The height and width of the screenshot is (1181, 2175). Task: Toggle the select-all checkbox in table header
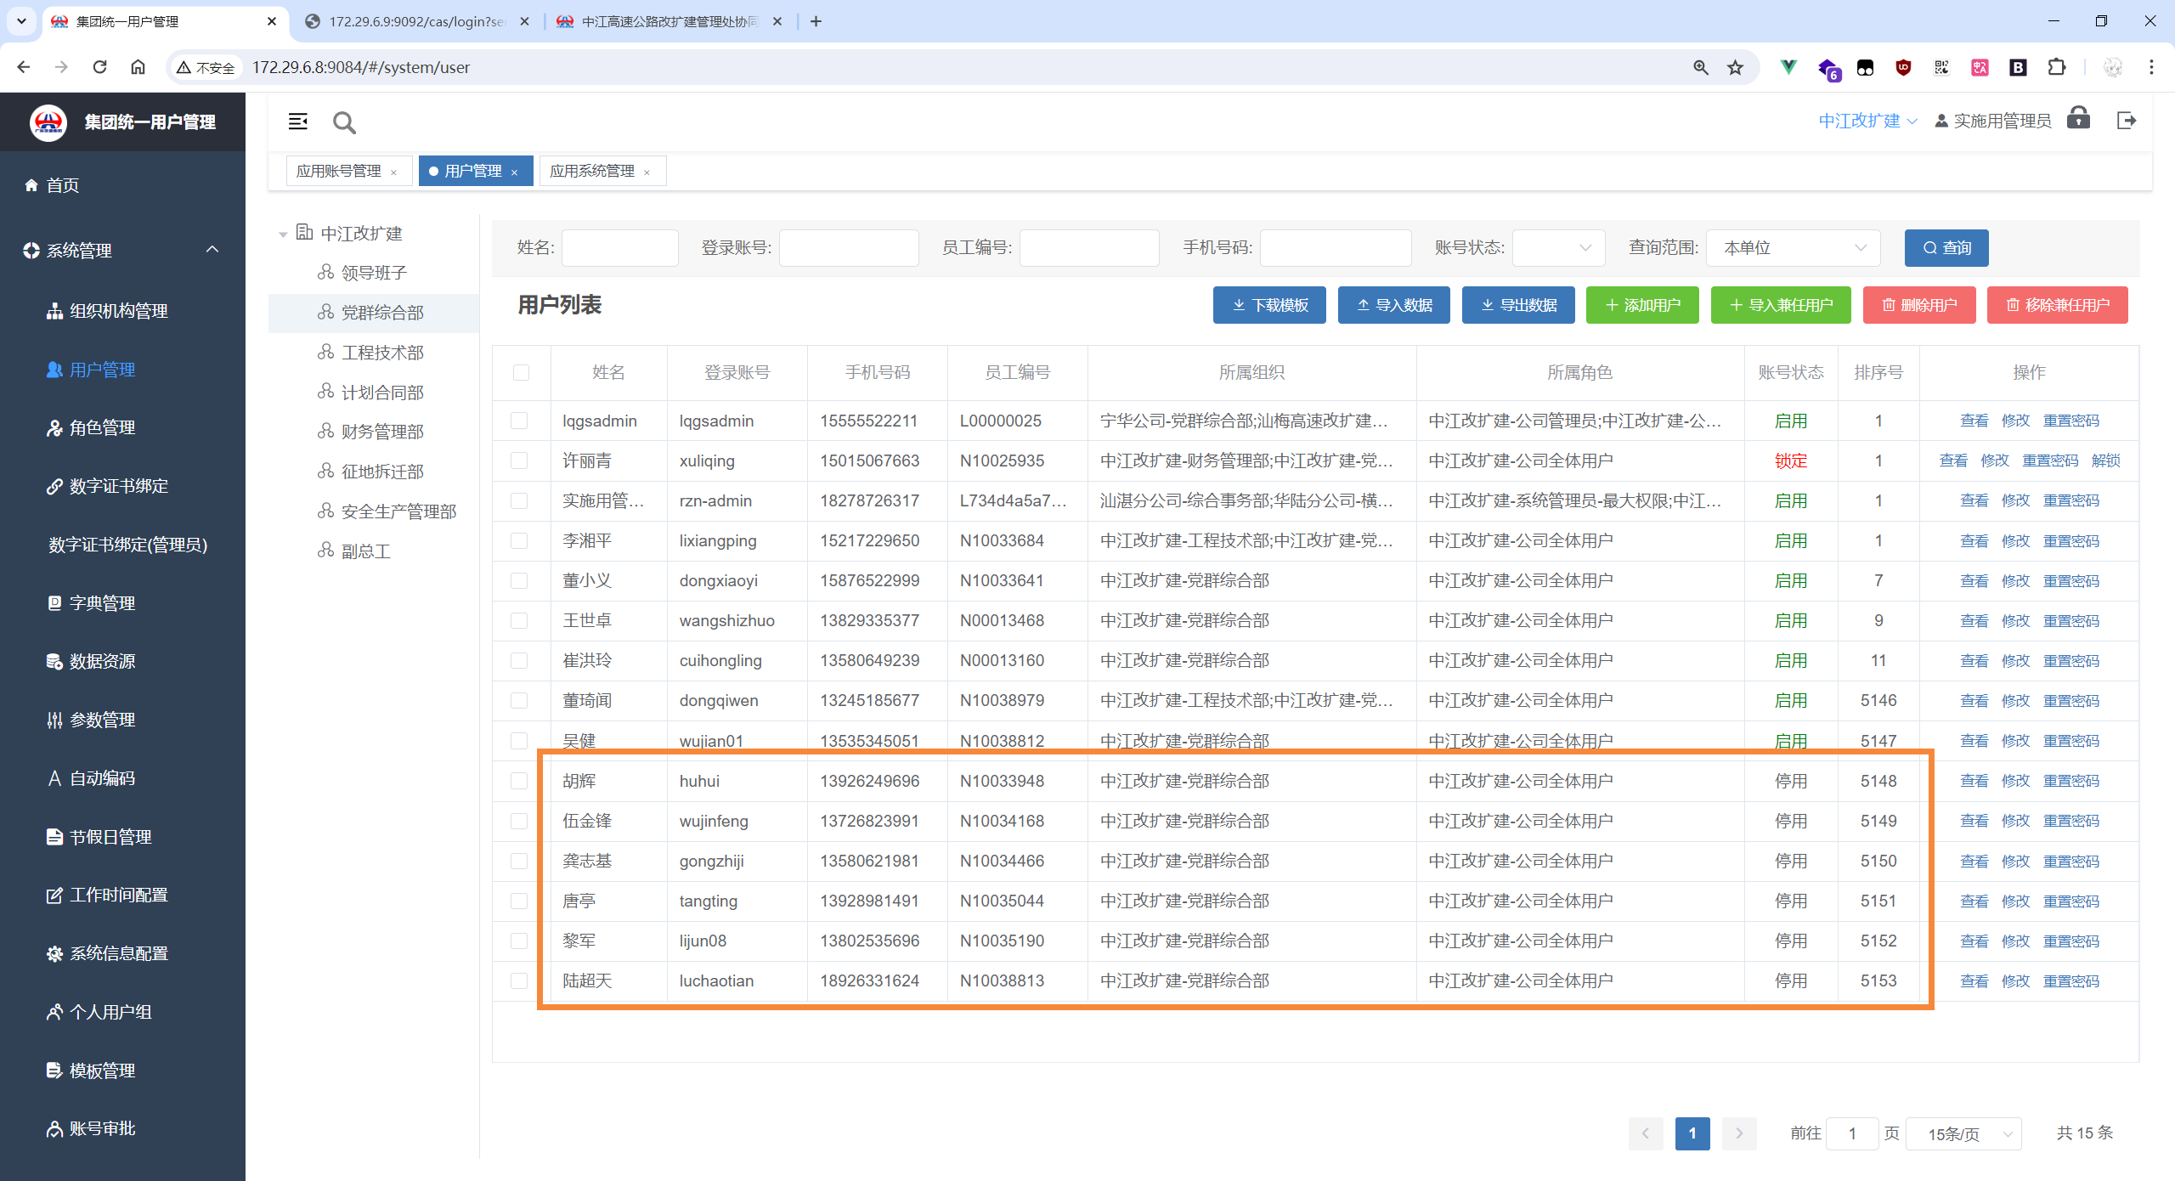coord(521,372)
